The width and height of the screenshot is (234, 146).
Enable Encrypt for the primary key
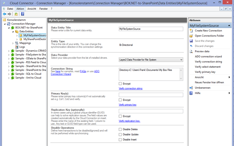[120, 100]
